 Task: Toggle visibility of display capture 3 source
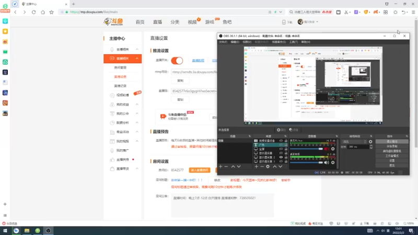click(281, 161)
